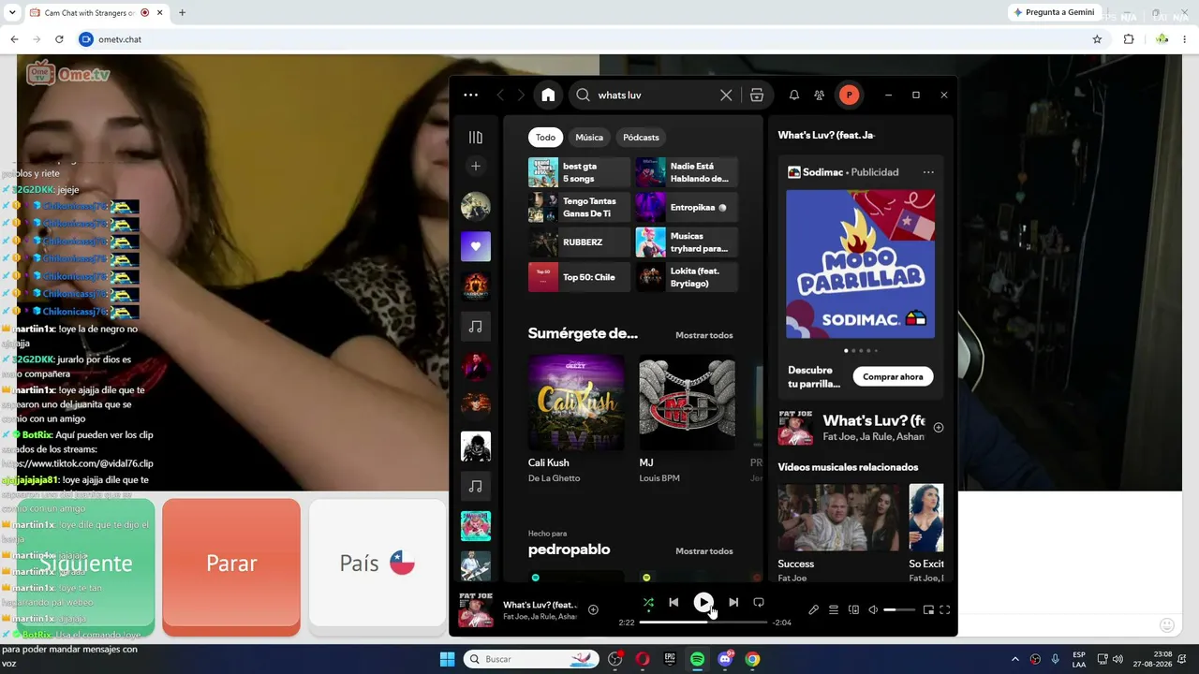Play the current song
This screenshot has width=1199, height=674.
click(x=703, y=603)
